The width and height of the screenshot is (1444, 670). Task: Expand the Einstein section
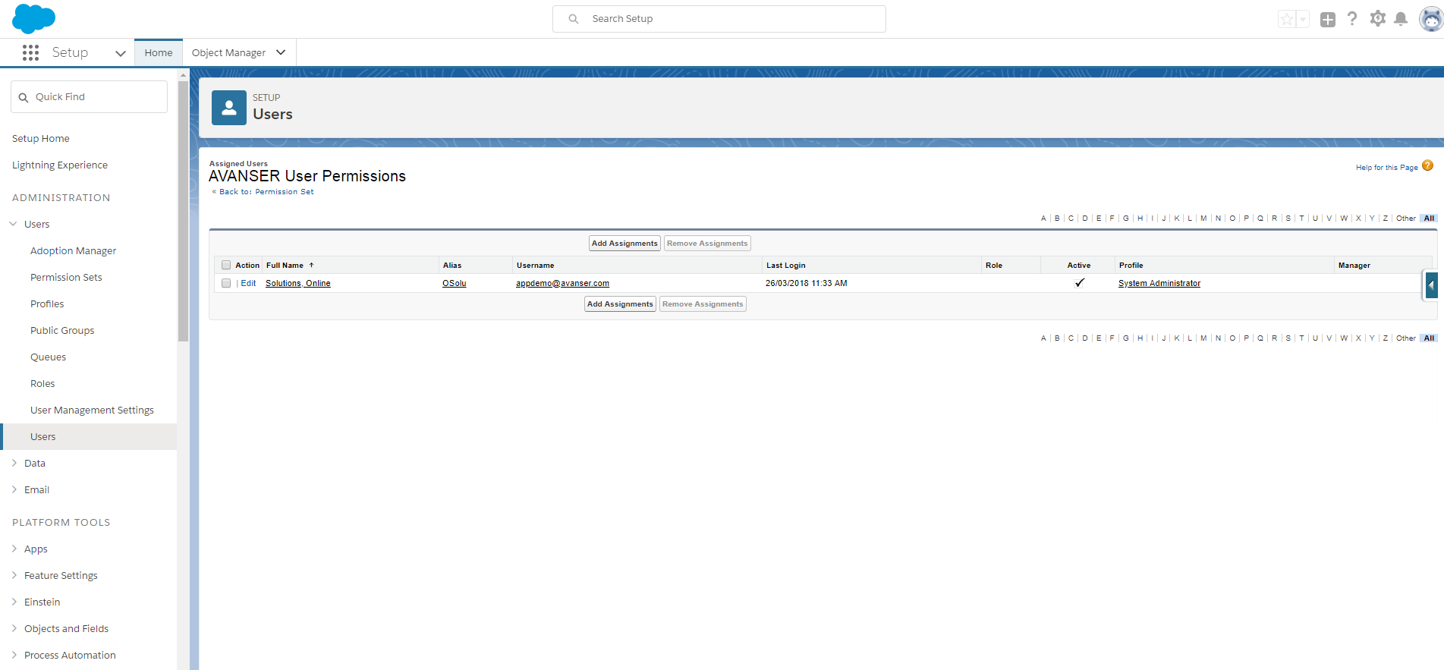[14, 602]
